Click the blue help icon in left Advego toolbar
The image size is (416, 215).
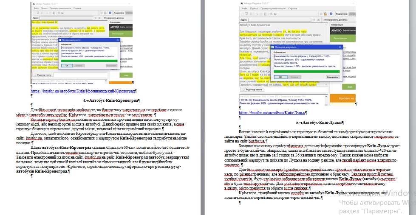pos(110,12)
